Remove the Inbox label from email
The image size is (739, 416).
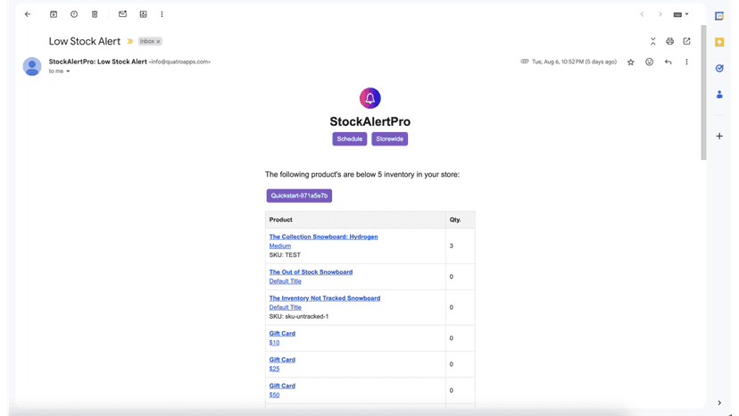[x=158, y=41]
